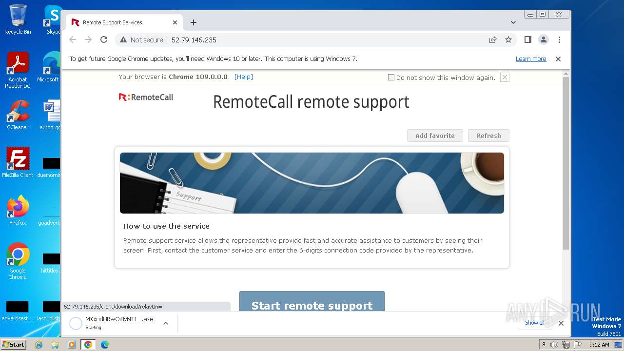Open the Chrome profile avatar

coord(543,40)
